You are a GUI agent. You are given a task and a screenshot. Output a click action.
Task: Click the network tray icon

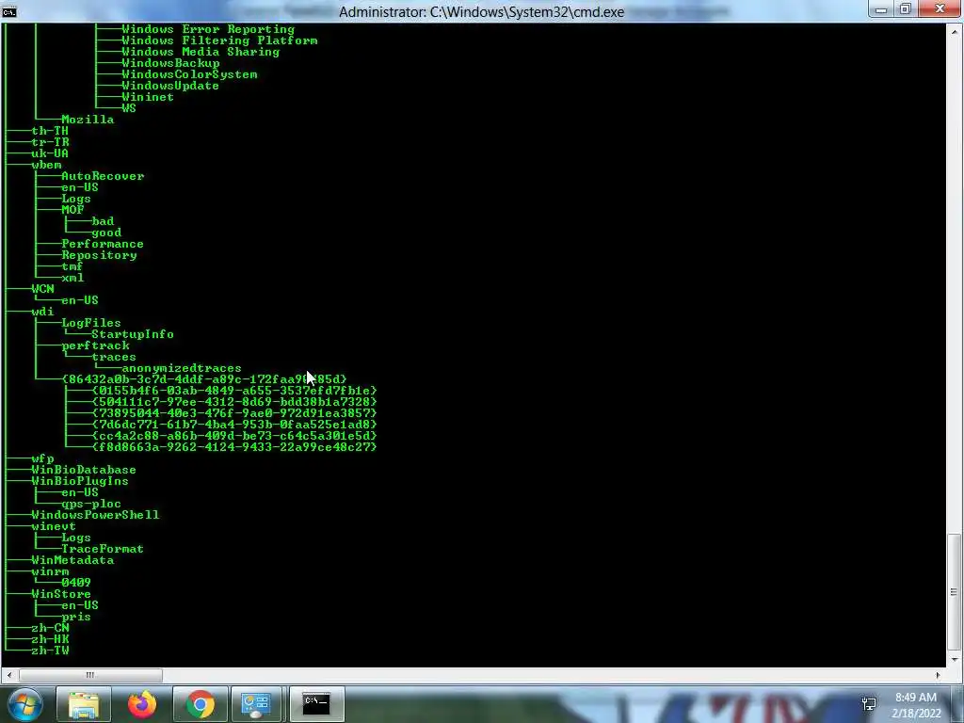869,704
